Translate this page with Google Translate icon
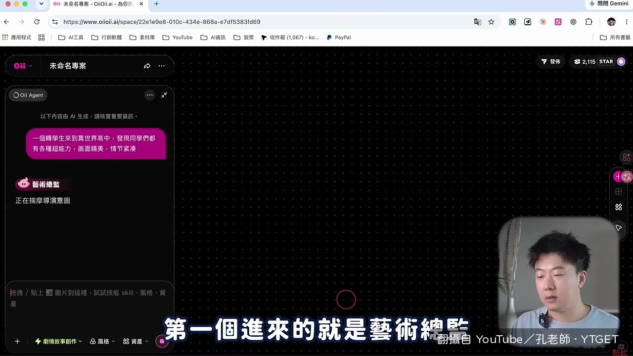Viewport: 633px width, 356px height. [477, 22]
